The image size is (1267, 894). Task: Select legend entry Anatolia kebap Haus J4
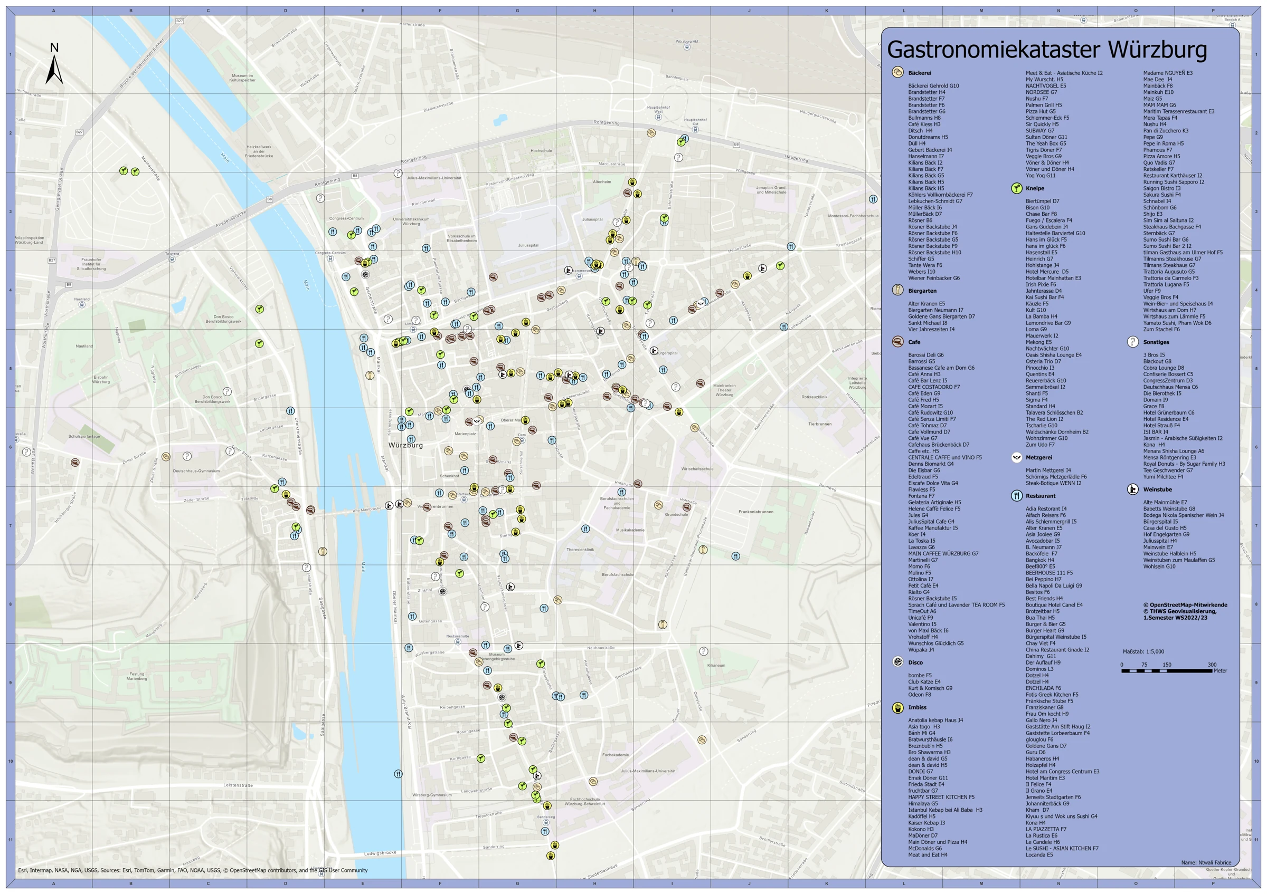935,720
